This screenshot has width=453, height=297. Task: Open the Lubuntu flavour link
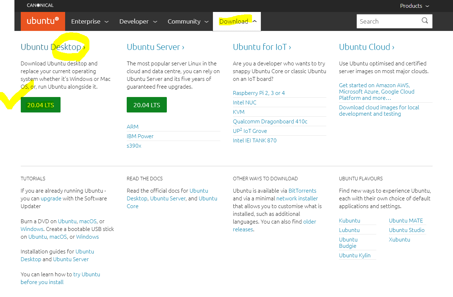point(349,230)
